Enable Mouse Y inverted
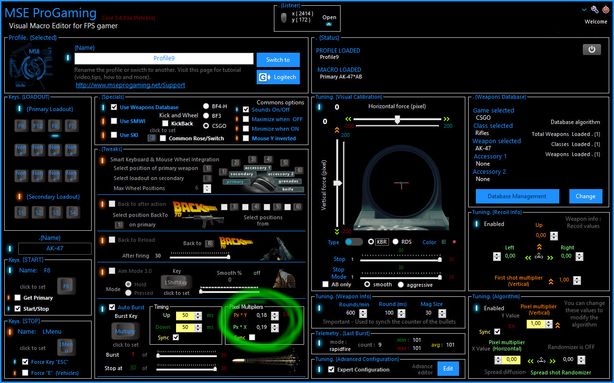The image size is (614, 383). 246,138
